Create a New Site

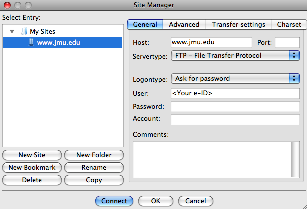(x=32, y=155)
